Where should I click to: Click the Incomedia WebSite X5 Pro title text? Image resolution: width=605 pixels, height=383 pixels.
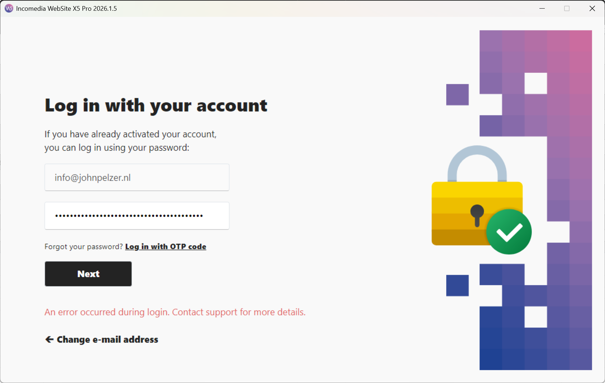(x=67, y=8)
